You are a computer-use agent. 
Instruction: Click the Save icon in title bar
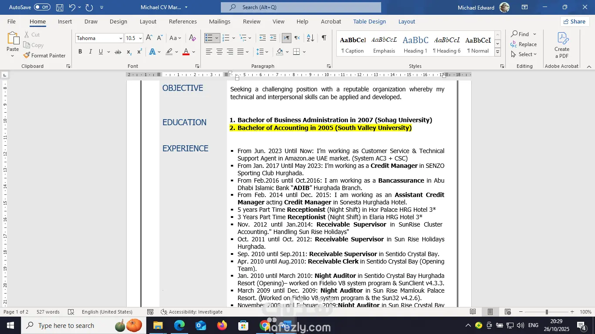60,7
